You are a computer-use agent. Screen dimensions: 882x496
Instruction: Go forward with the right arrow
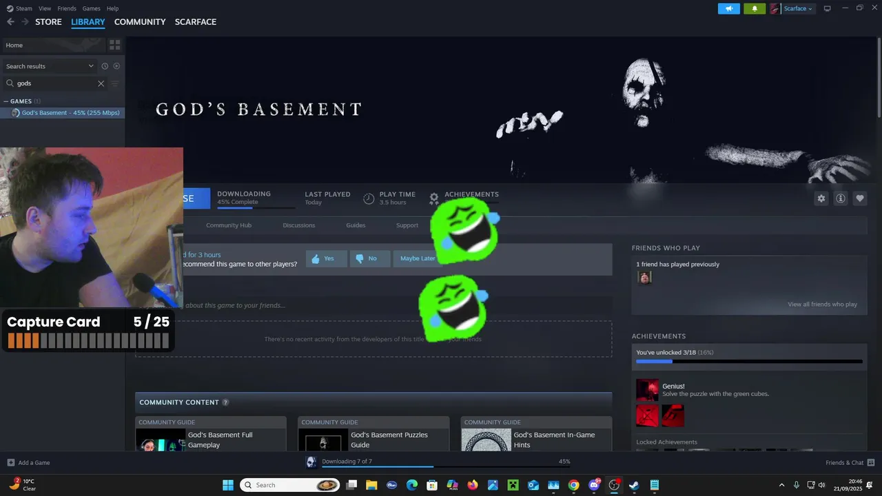click(x=25, y=22)
